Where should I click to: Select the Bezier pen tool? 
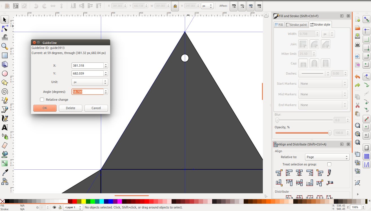[5, 109]
